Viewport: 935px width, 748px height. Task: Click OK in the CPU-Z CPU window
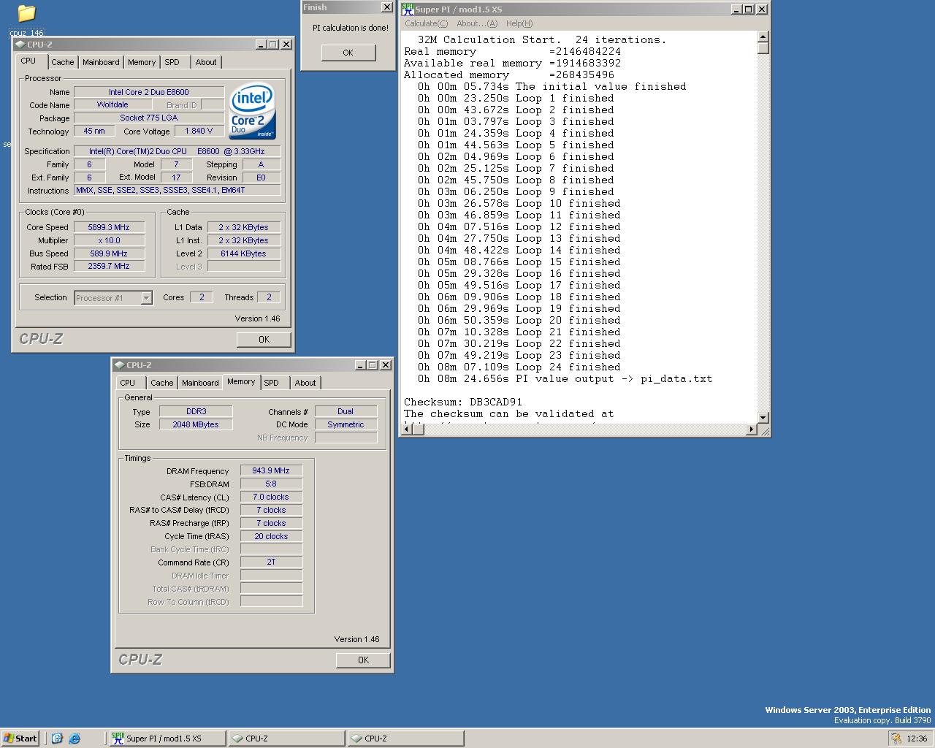click(264, 340)
